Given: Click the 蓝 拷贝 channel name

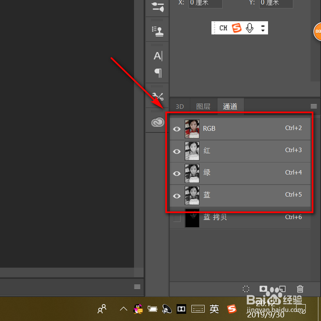Looking at the screenshot, I should tap(215, 217).
